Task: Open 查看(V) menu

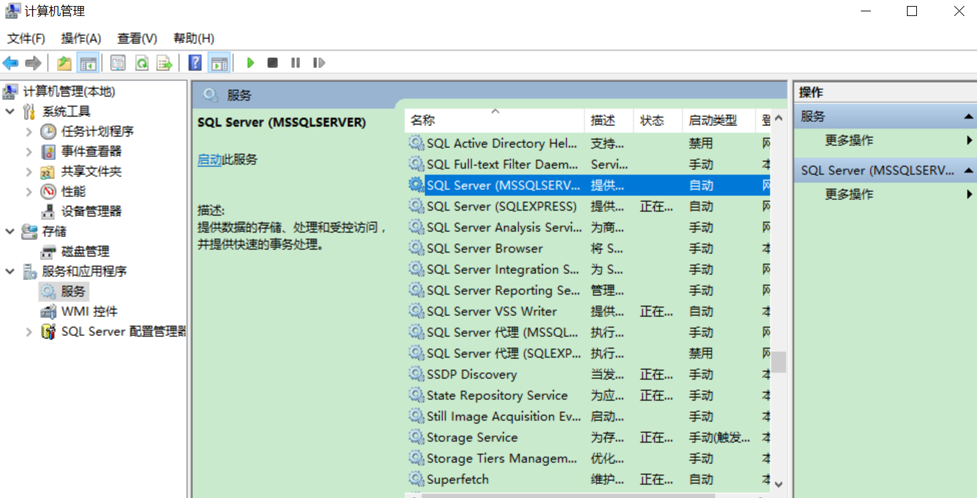Action: tap(137, 38)
